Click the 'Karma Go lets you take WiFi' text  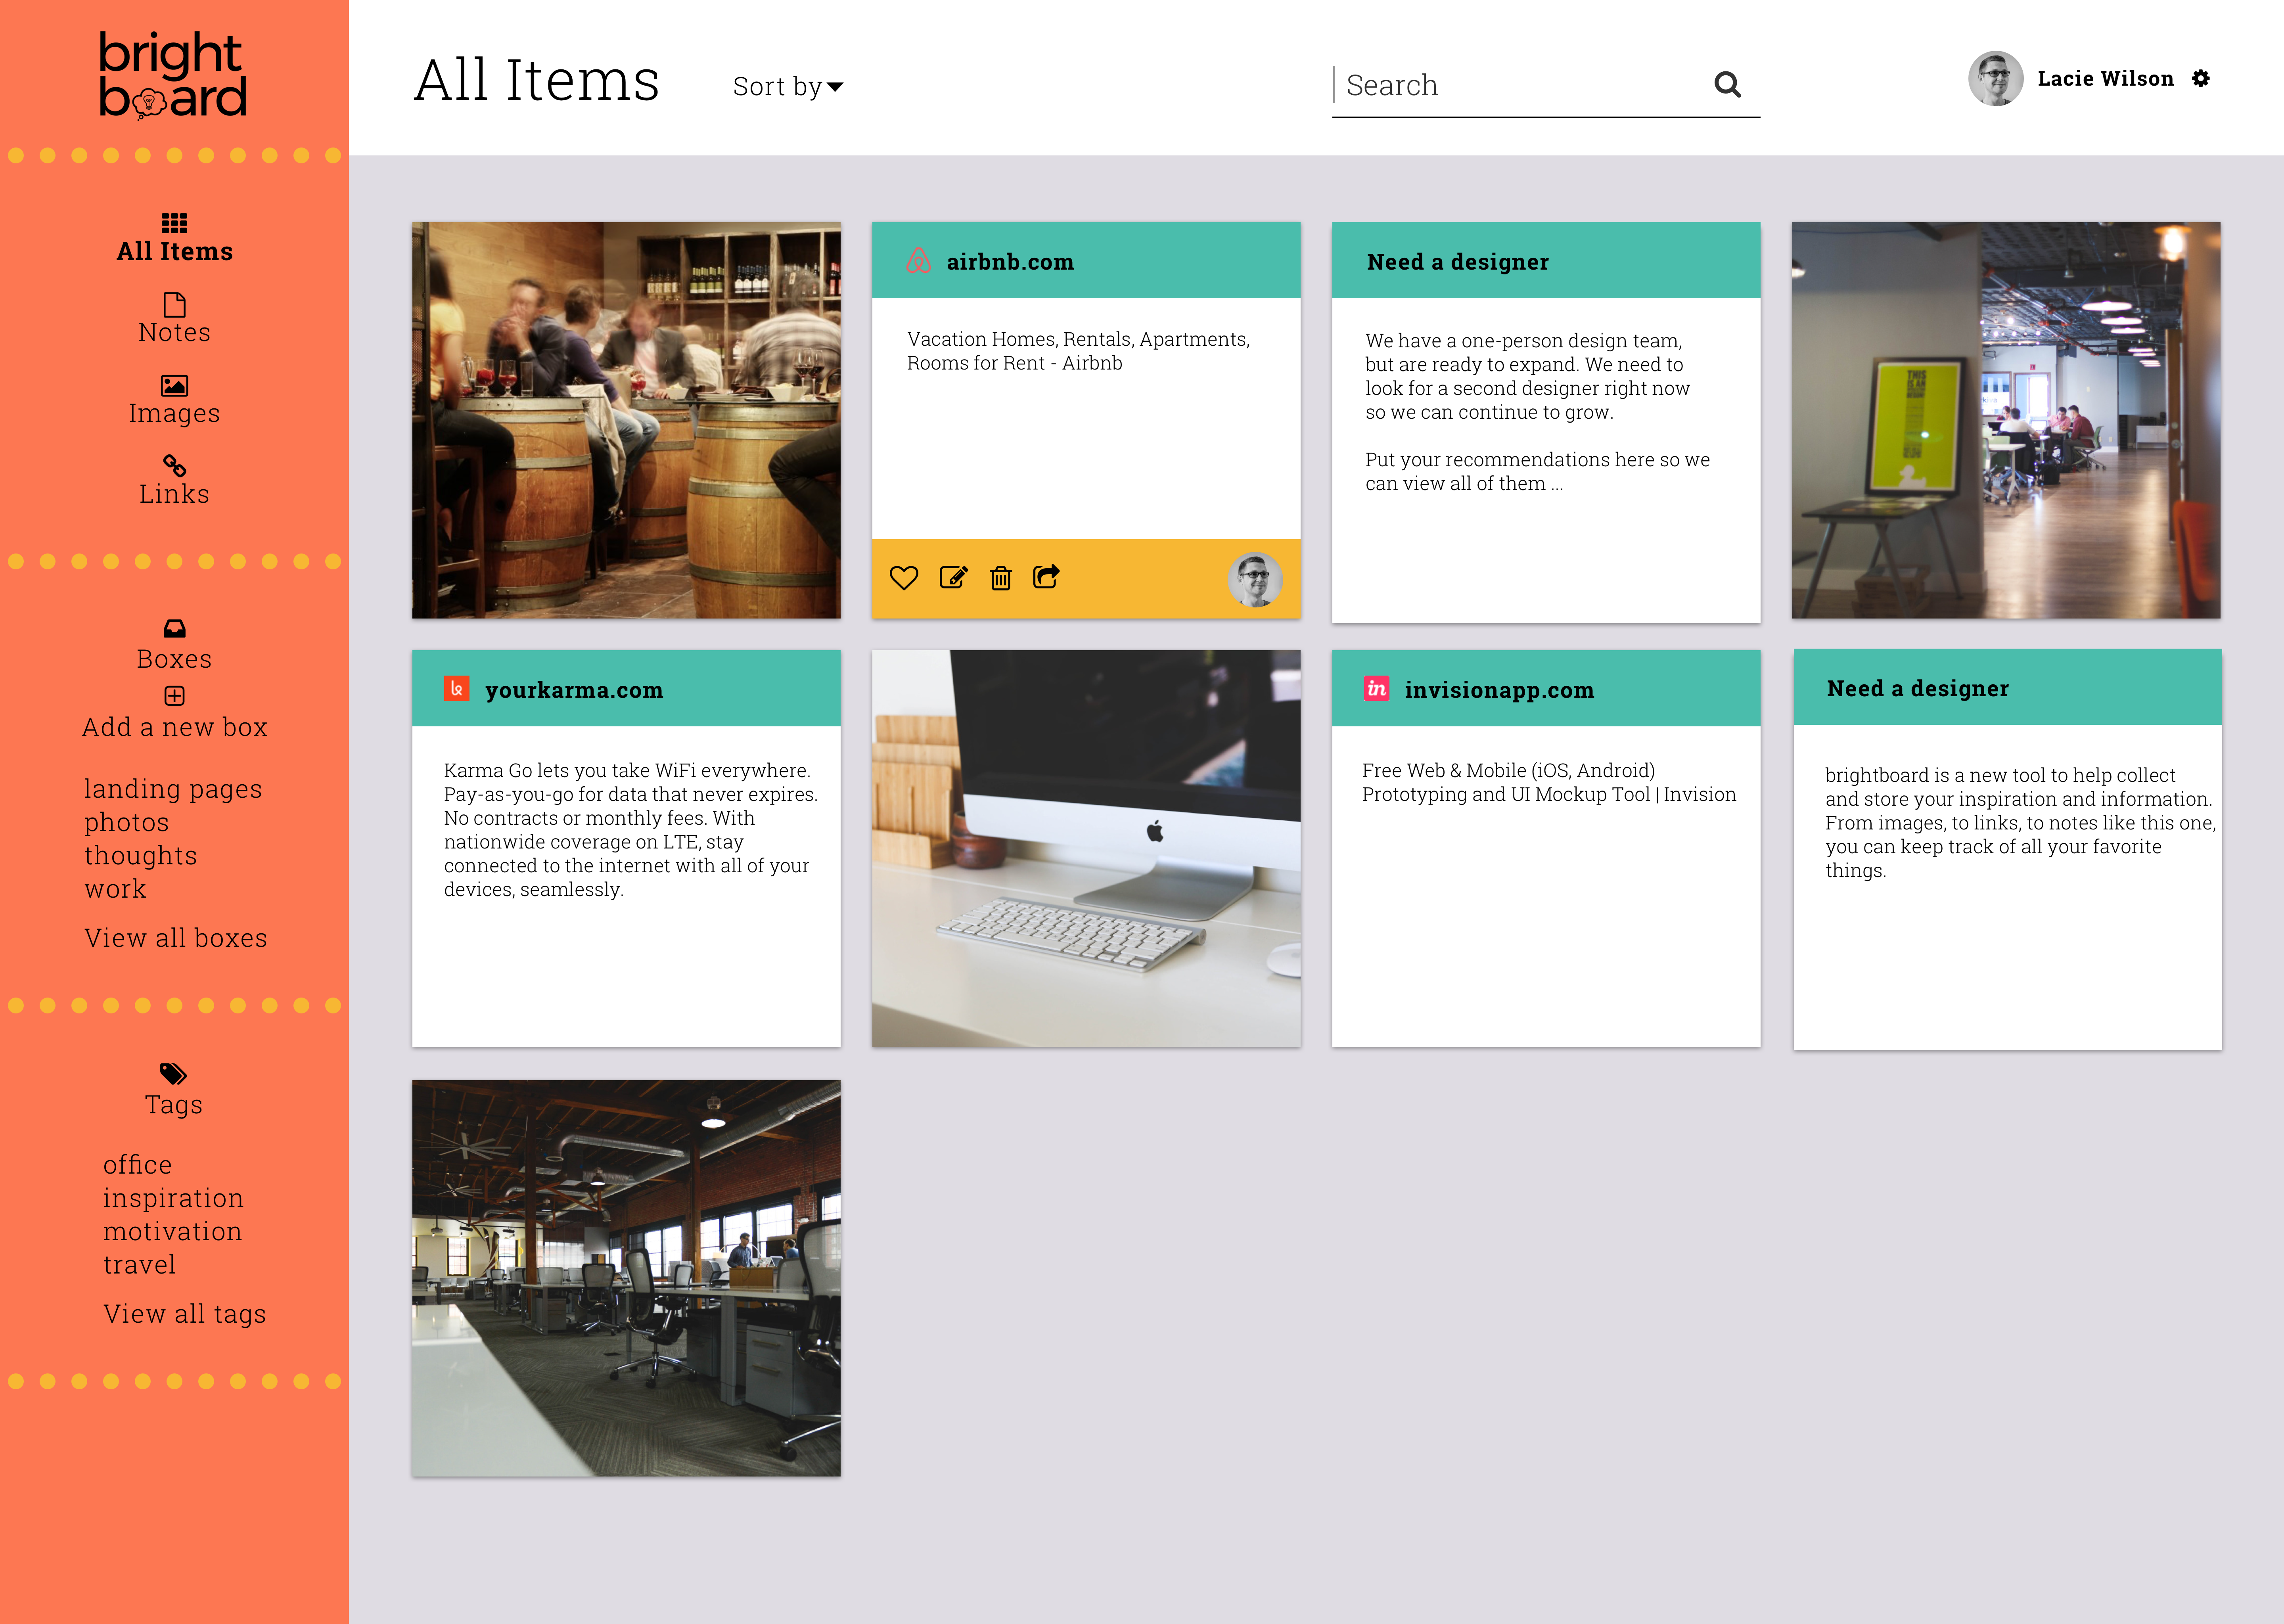pos(630,829)
